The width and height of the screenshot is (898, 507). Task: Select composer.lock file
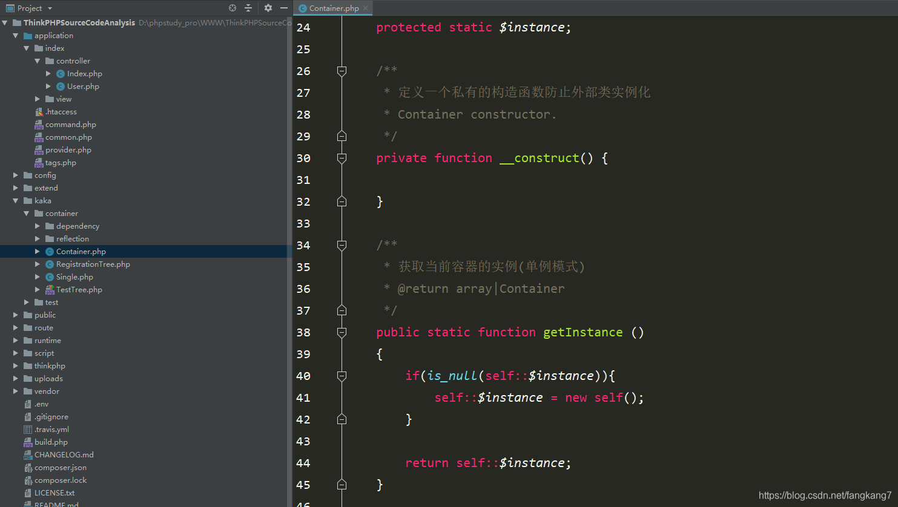(61, 480)
